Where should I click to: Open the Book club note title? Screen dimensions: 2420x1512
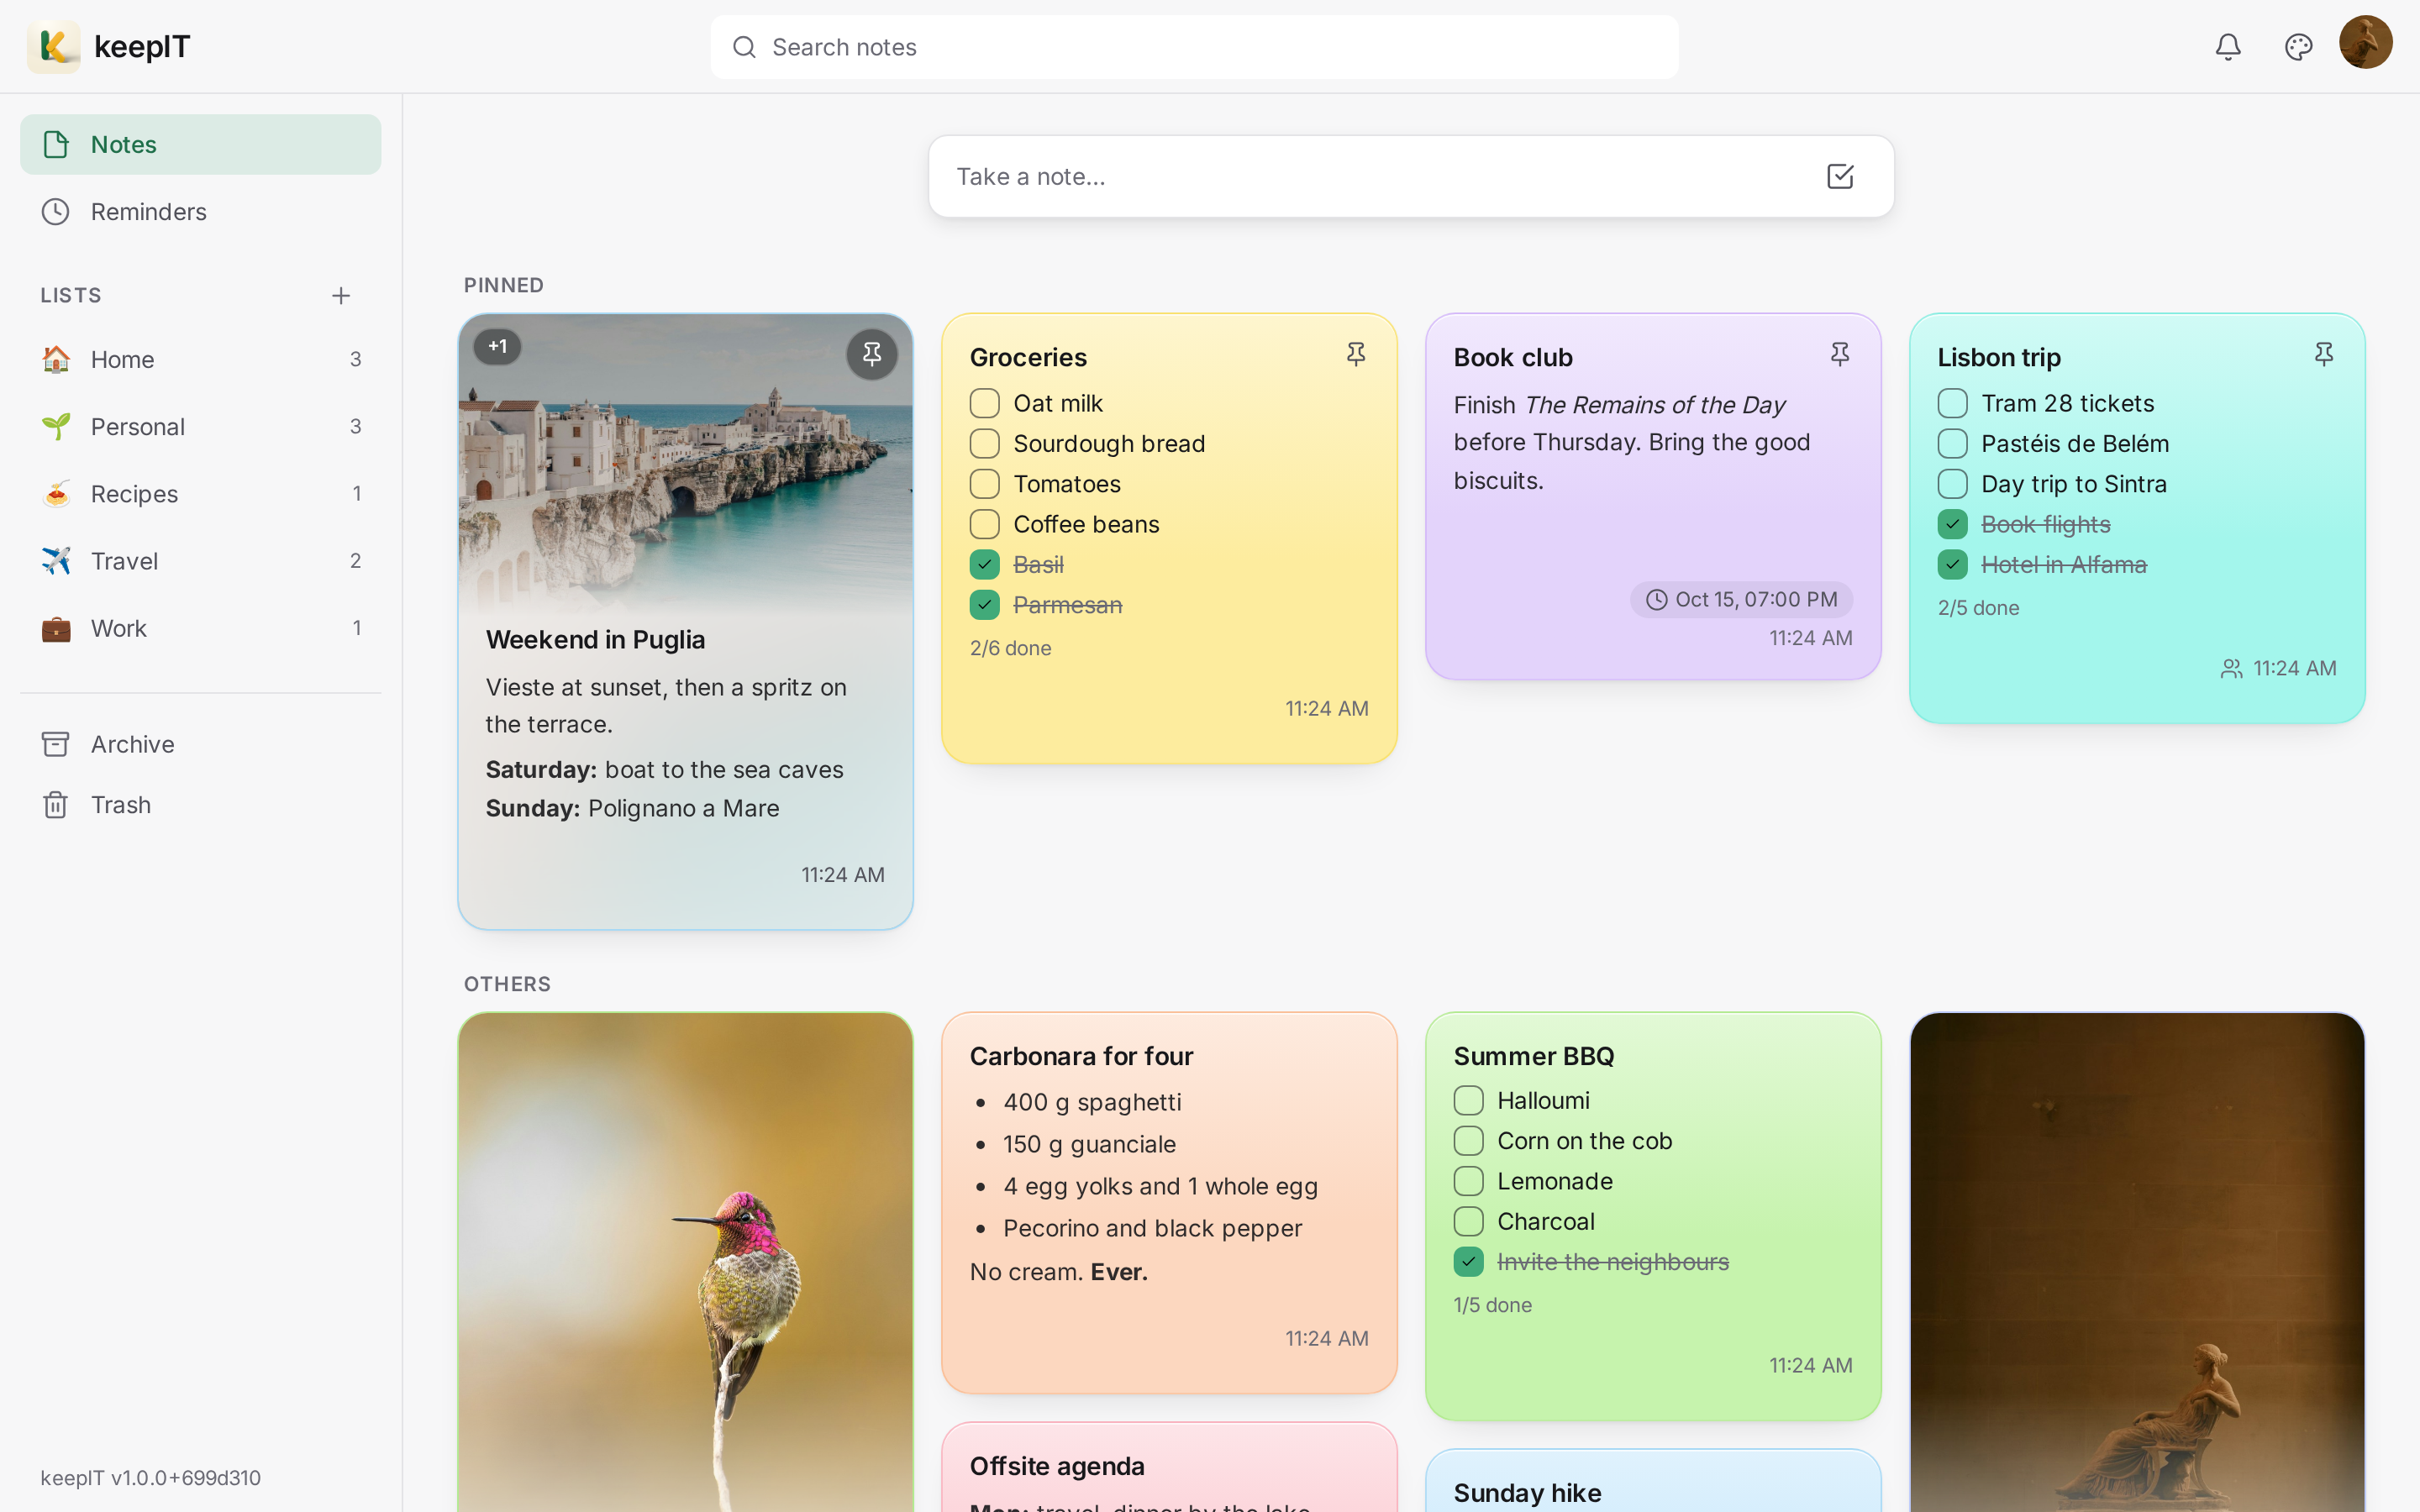point(1513,357)
